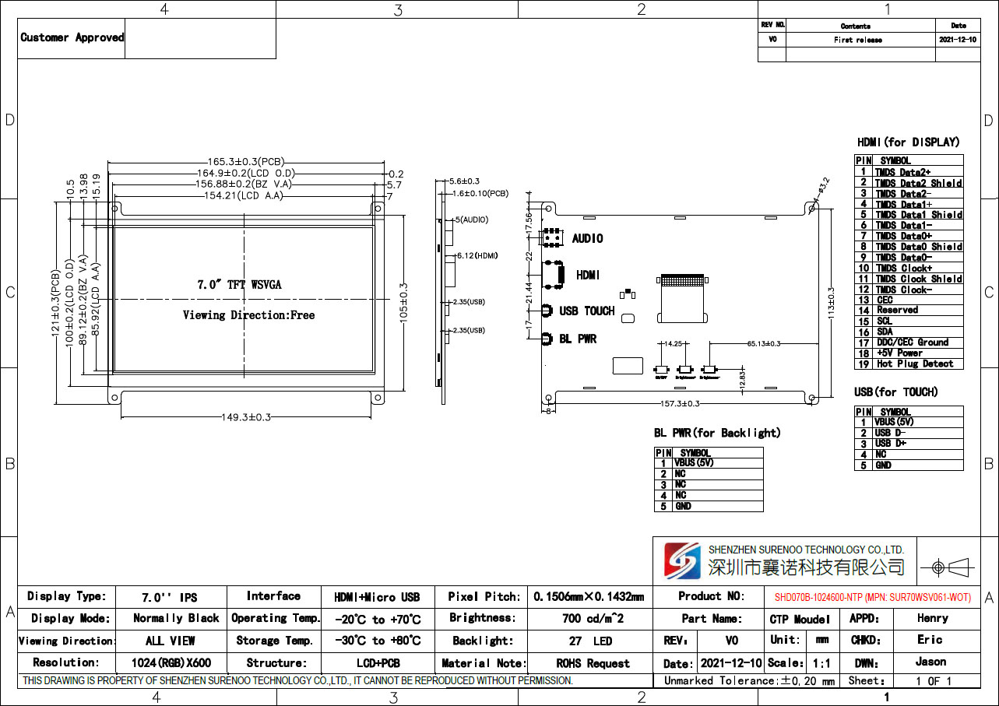Click the 1024(RGB)X600 resolution cell
This screenshot has width=999, height=706.
coord(171,663)
